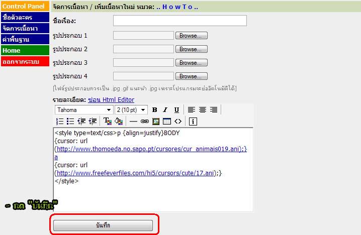Insert a table into the editor
This screenshot has height=235, width=361.
point(167,121)
